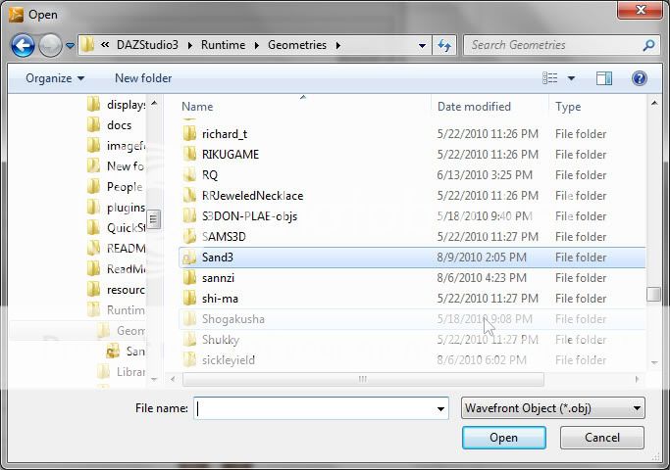The height and width of the screenshot is (470, 670).
Task: Expand the address bar path dropdown arrow
Action: click(422, 45)
